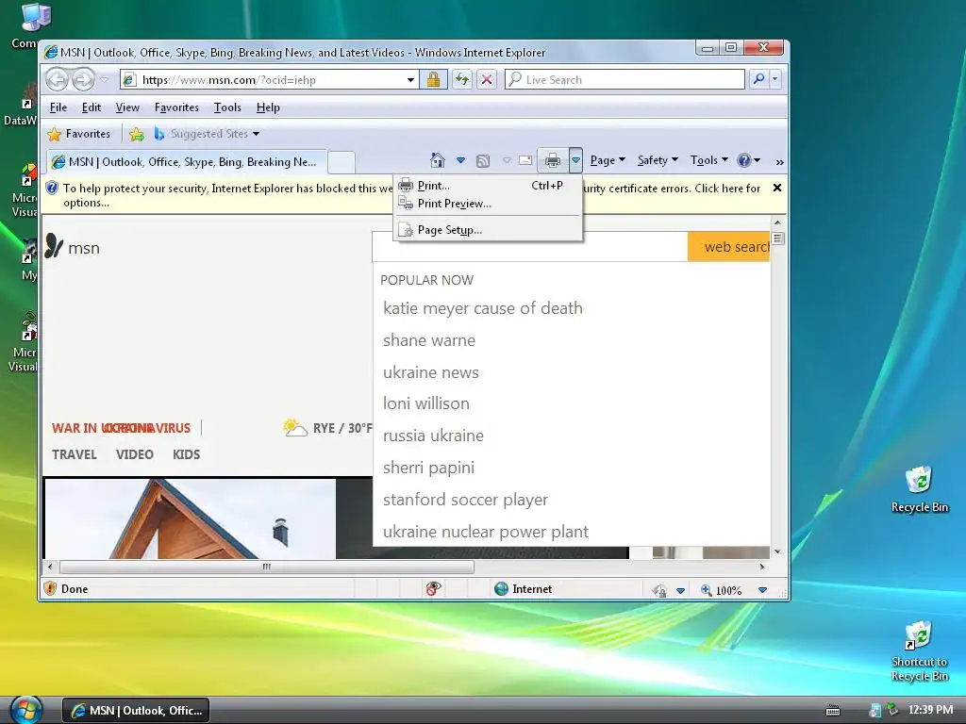Select 'sherri papini' suggestion
Viewport: 966px width, 724px height.
pyautogui.click(x=428, y=468)
